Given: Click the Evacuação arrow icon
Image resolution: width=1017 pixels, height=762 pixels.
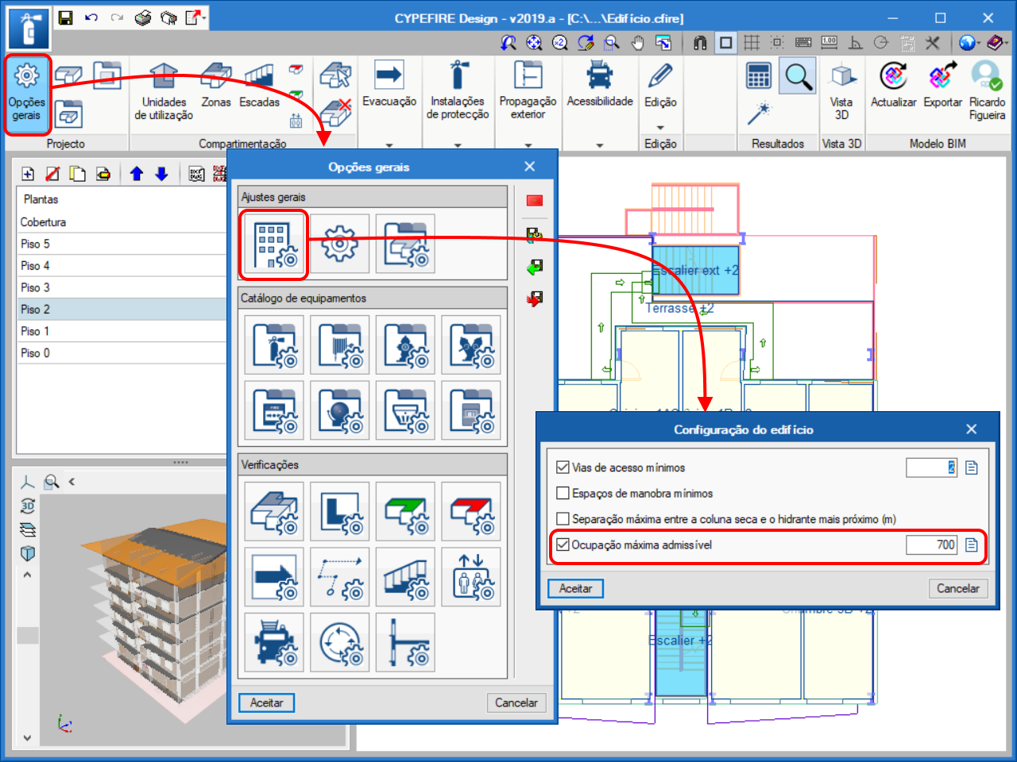Looking at the screenshot, I should [x=389, y=75].
